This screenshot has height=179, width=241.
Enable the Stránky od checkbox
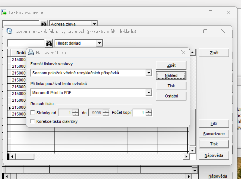33,113
